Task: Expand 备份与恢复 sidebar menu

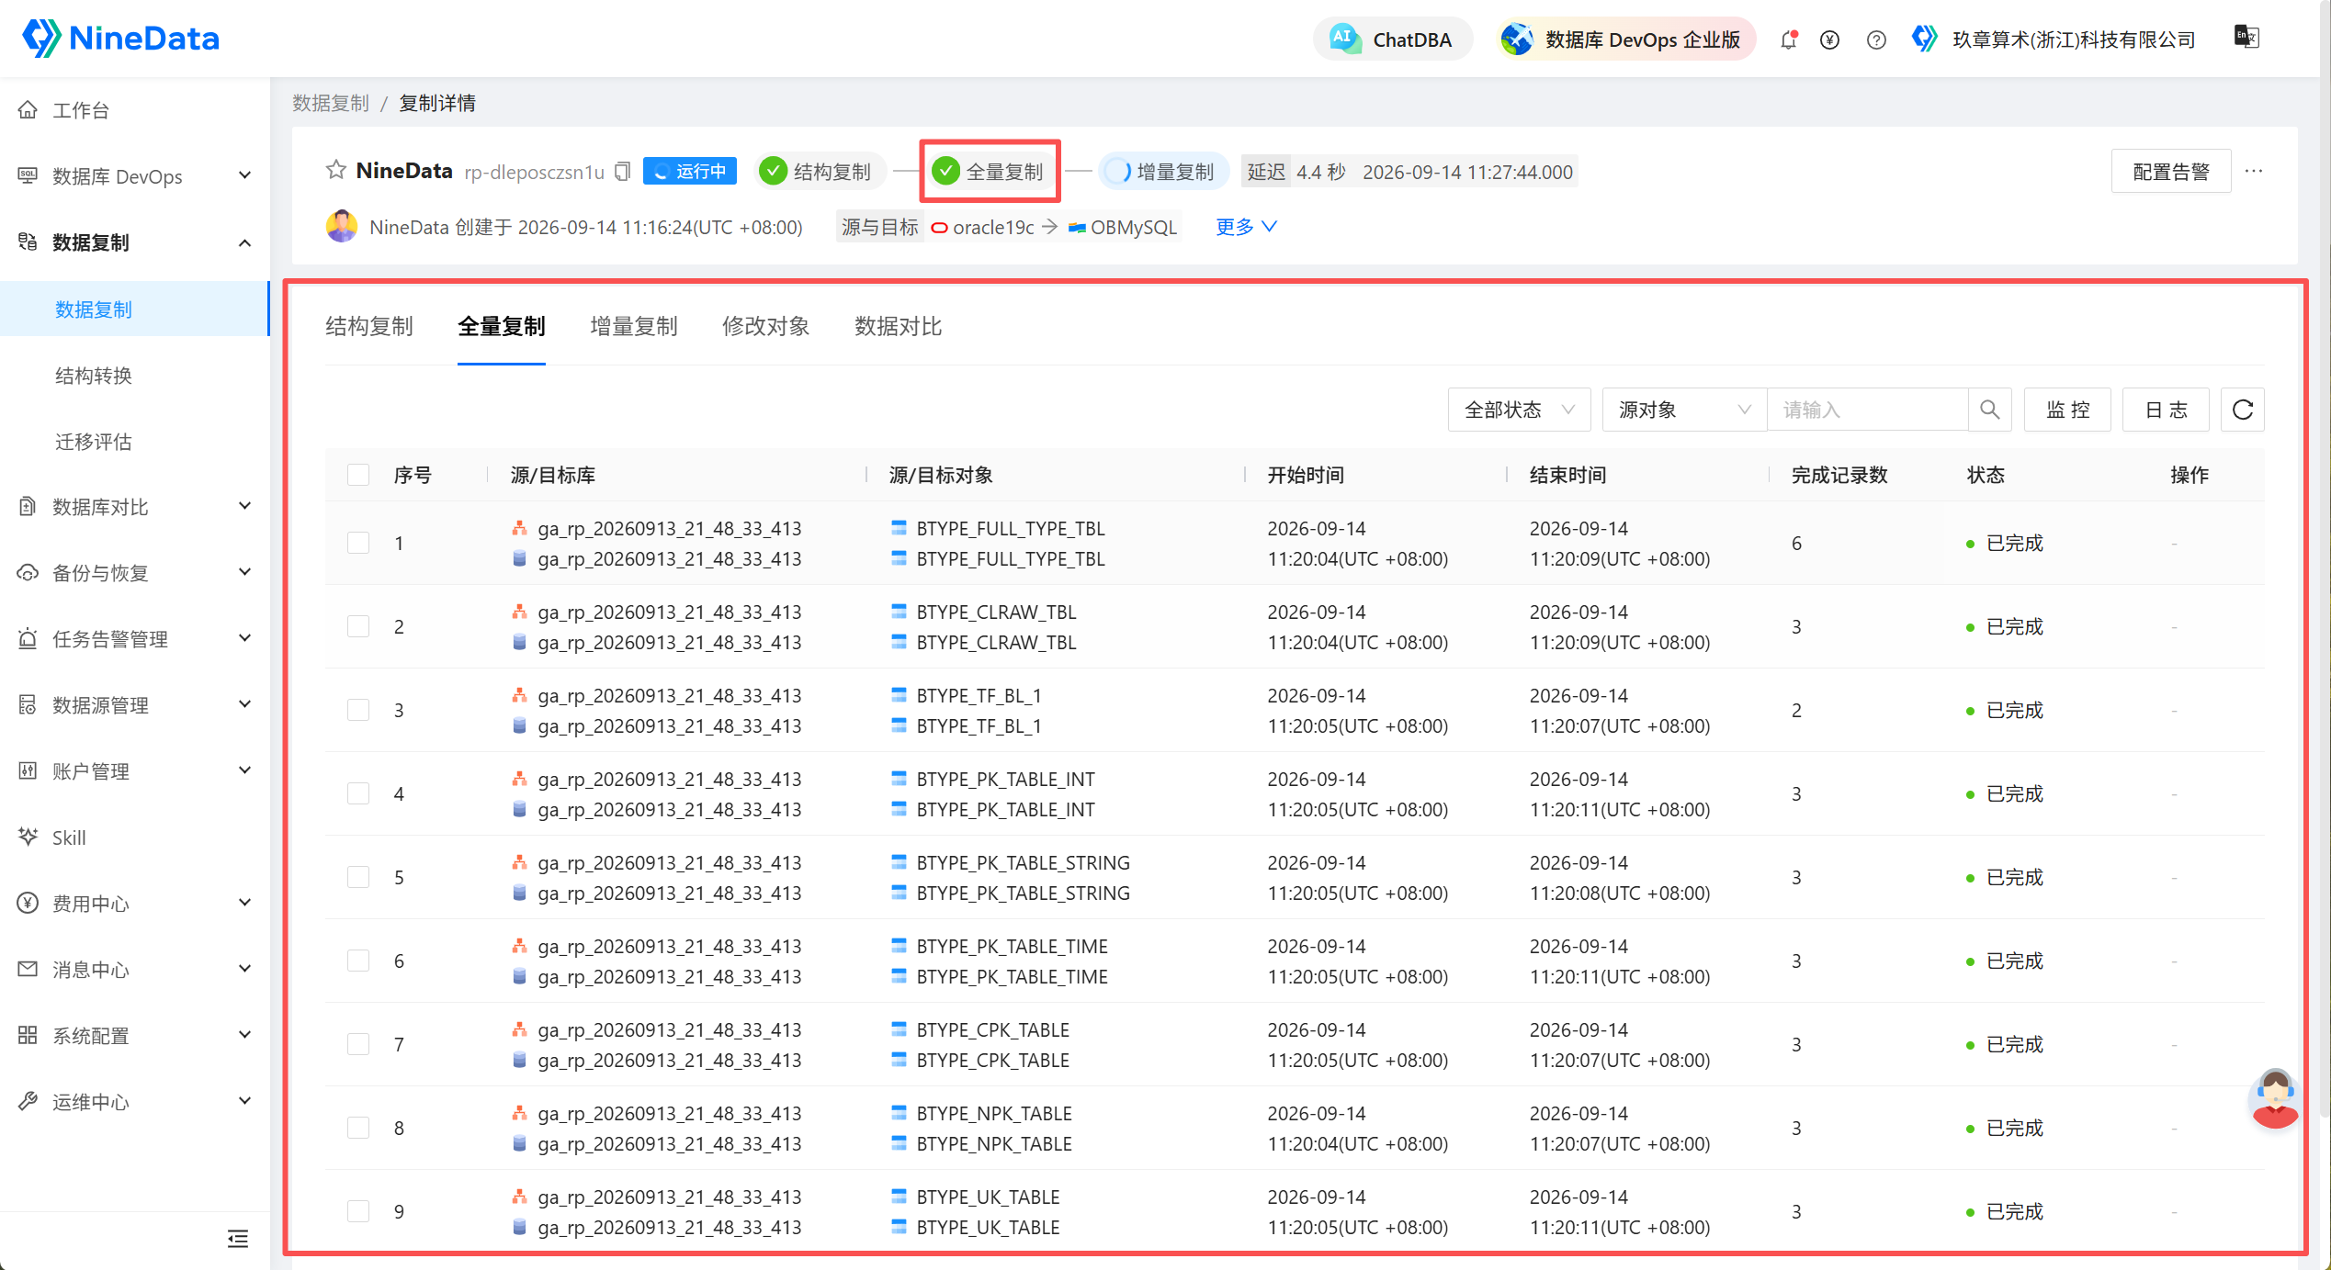Action: point(135,573)
